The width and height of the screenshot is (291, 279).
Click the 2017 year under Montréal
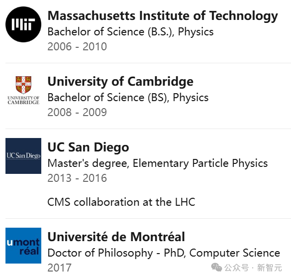[59, 268]
